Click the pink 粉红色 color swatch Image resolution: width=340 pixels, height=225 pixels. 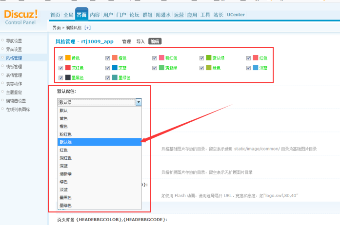[161, 57]
